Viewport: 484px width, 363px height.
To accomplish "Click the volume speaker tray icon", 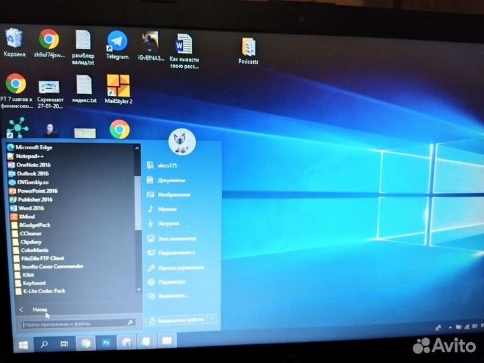I will (475, 326).
